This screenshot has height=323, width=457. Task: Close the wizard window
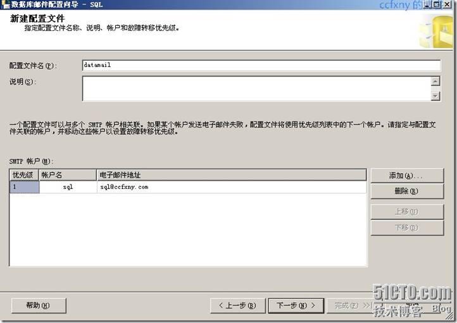click(x=446, y=4)
